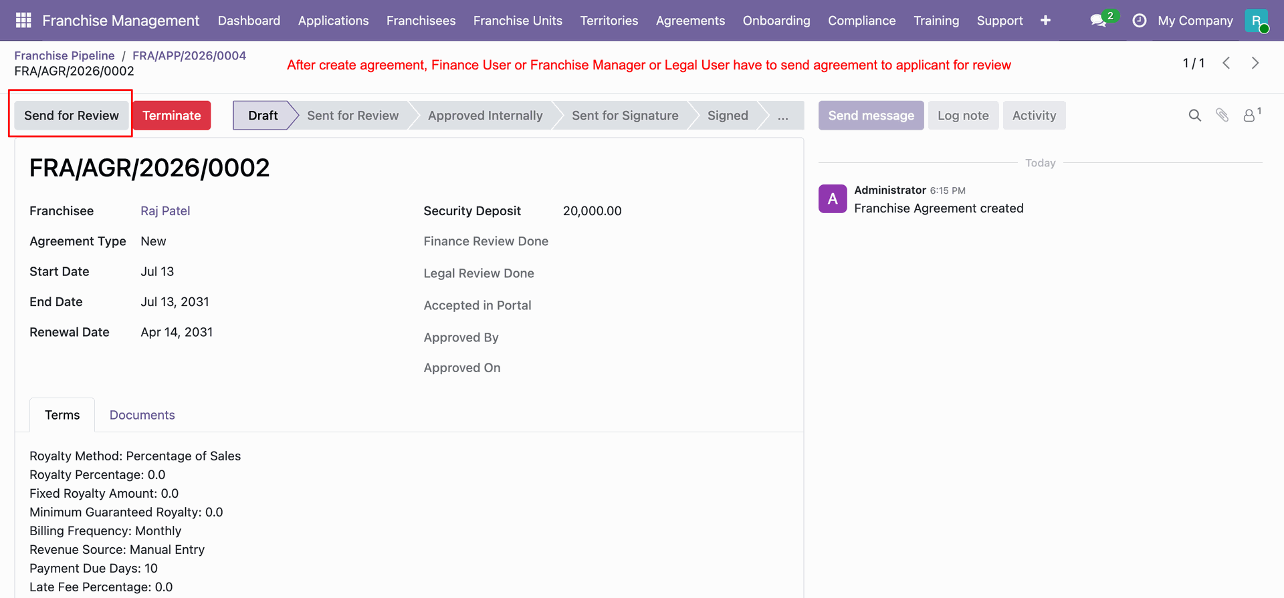
Task: Click the Security Deposit value 20,000.00
Action: pyautogui.click(x=592, y=211)
